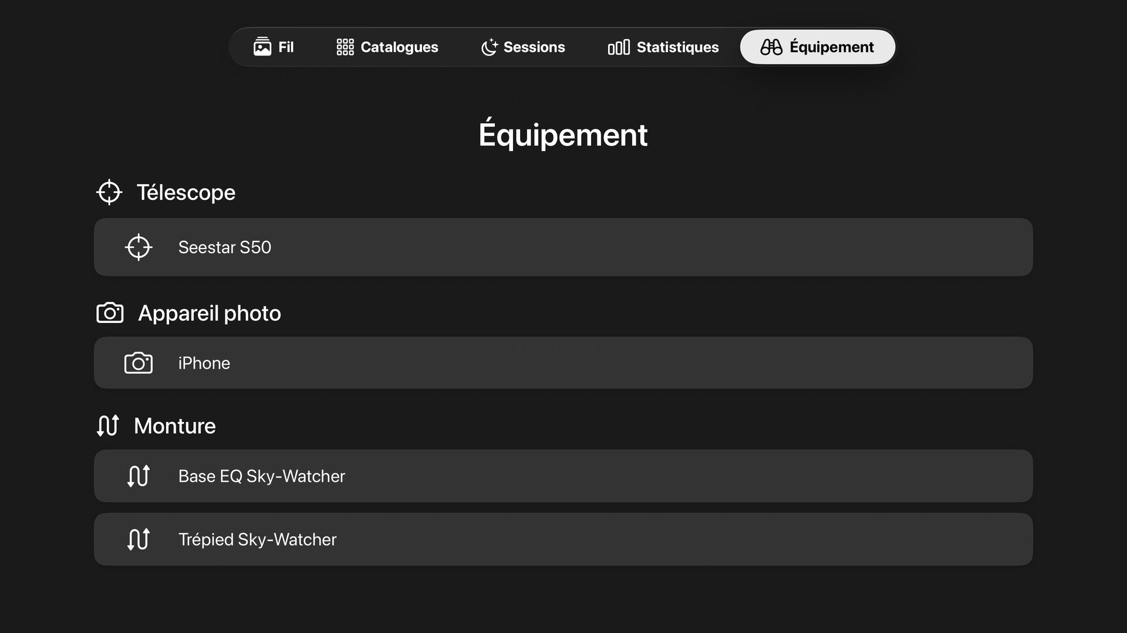Click the Télescope section crosshair icon

coord(109,192)
